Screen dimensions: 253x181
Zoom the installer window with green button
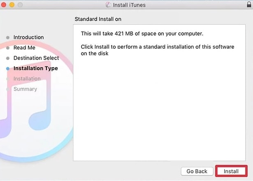click(x=19, y=5)
